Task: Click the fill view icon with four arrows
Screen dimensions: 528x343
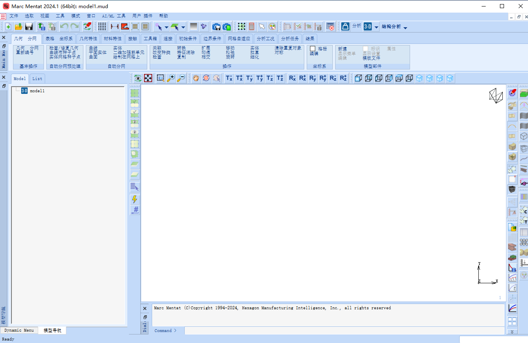Action: pyautogui.click(x=148, y=78)
